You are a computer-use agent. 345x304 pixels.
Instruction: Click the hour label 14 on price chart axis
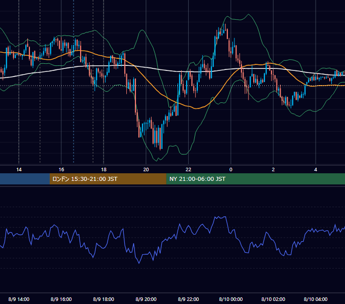[x=19, y=170]
